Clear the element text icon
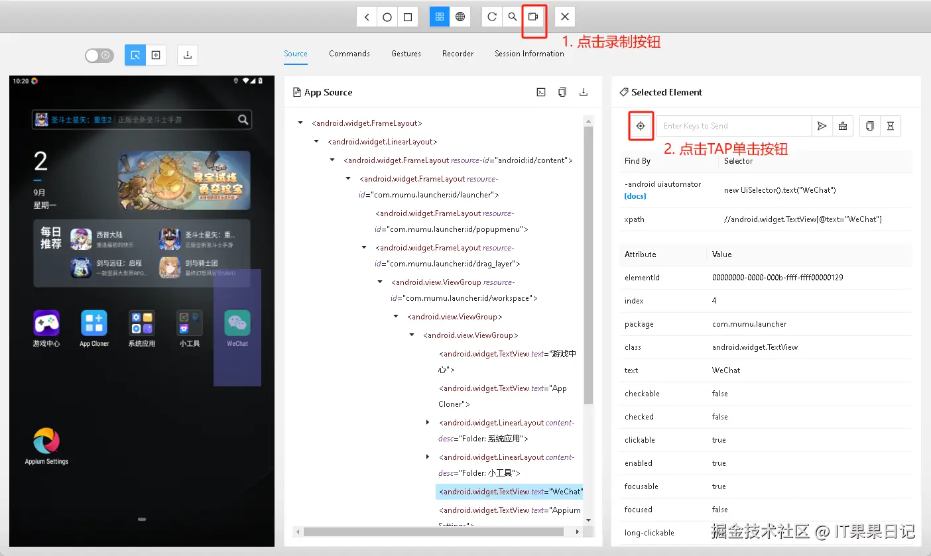The height and width of the screenshot is (556, 931). 843,126
